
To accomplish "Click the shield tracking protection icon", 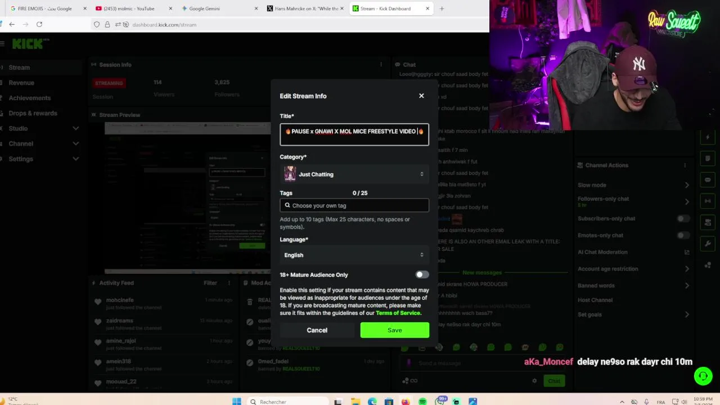I will point(97,25).
